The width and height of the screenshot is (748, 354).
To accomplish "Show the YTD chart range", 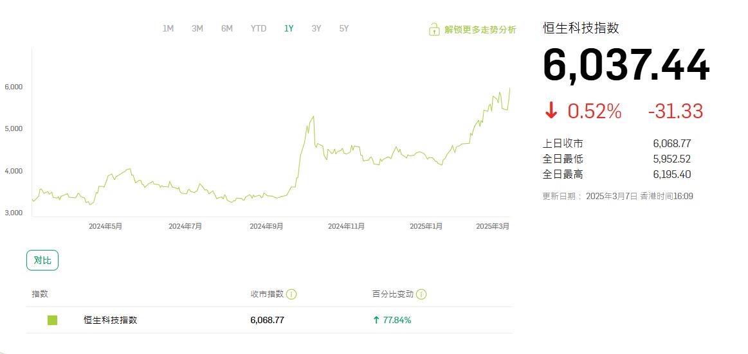I will click(259, 28).
